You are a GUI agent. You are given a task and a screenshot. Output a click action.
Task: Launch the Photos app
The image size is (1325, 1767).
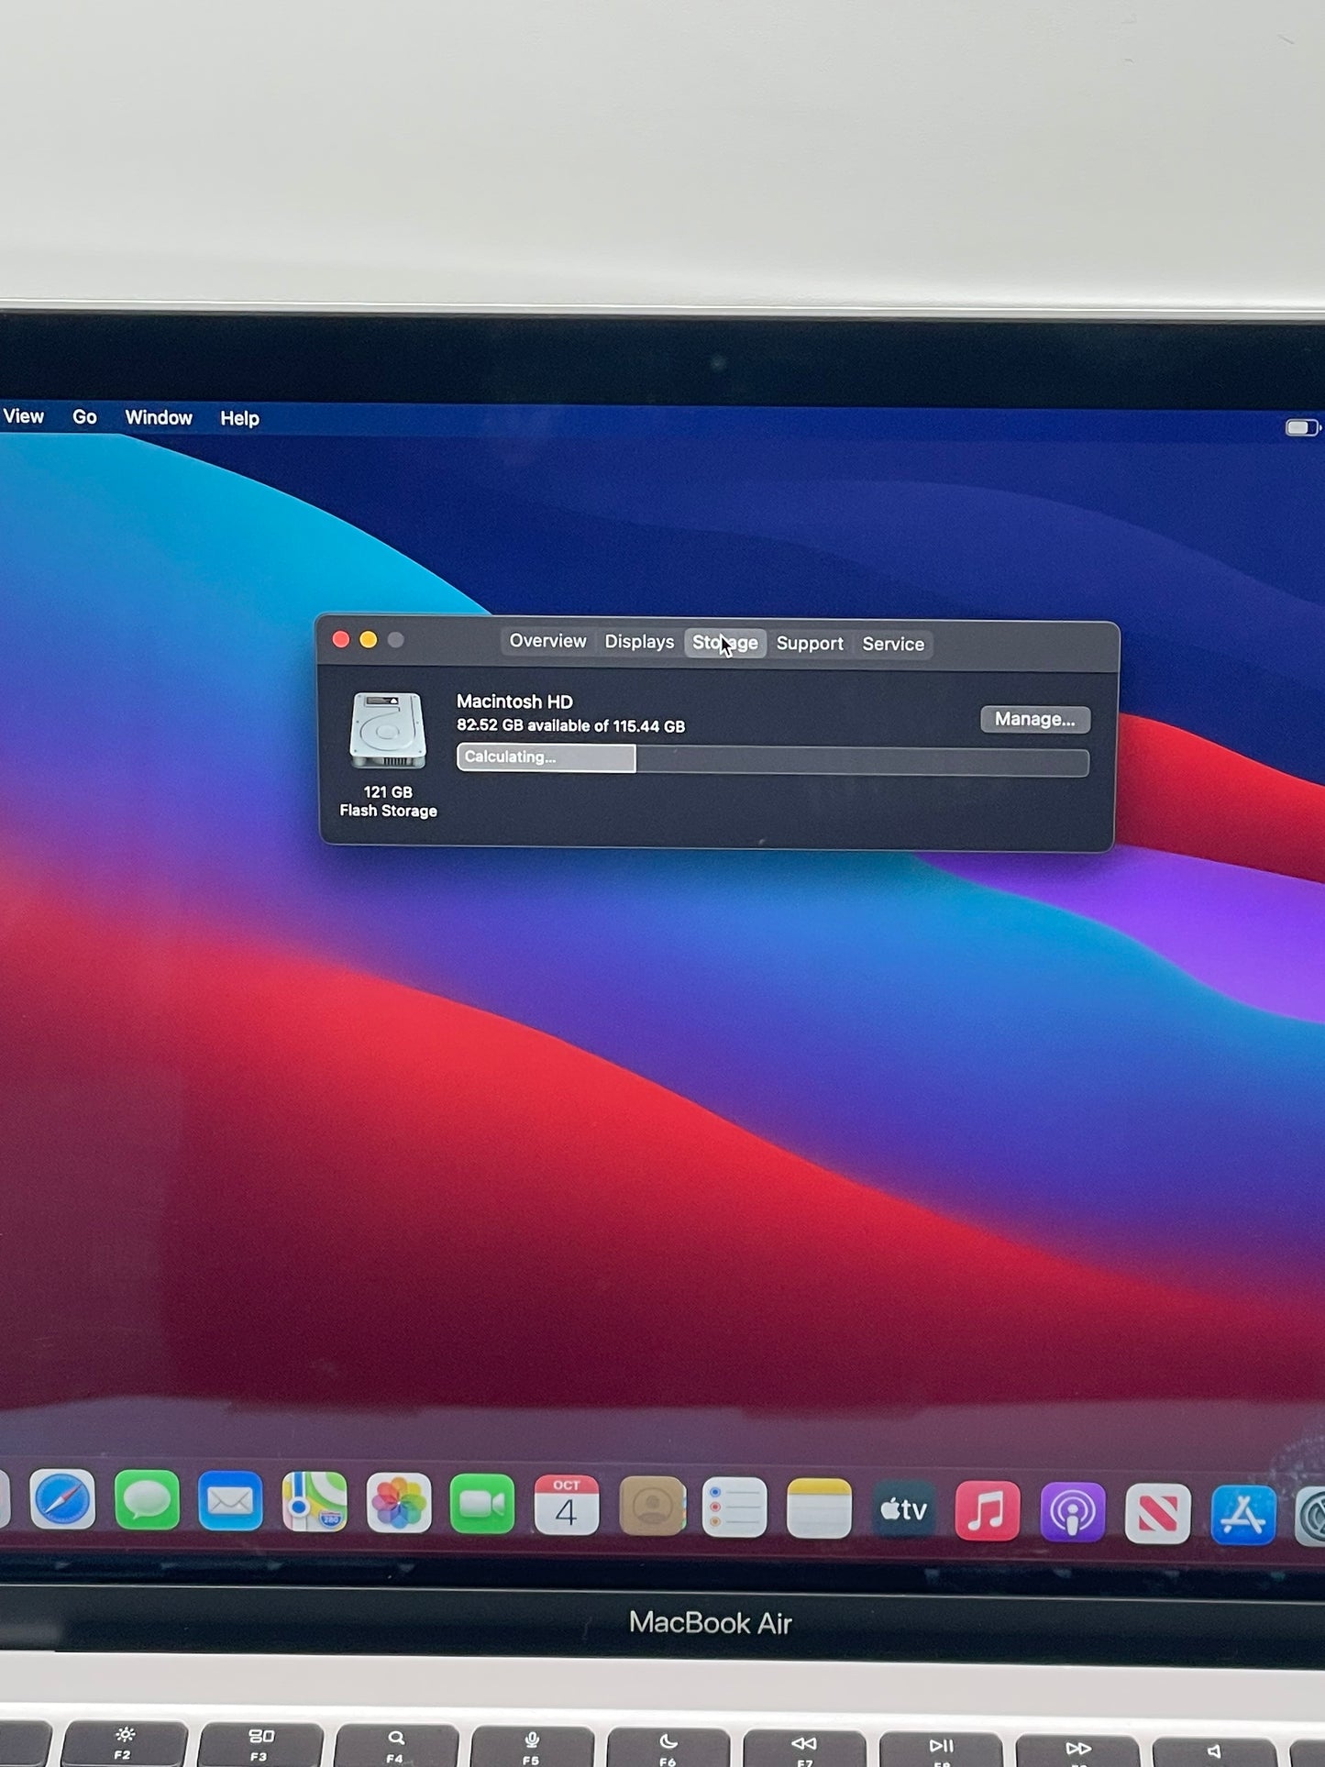pos(399,1503)
